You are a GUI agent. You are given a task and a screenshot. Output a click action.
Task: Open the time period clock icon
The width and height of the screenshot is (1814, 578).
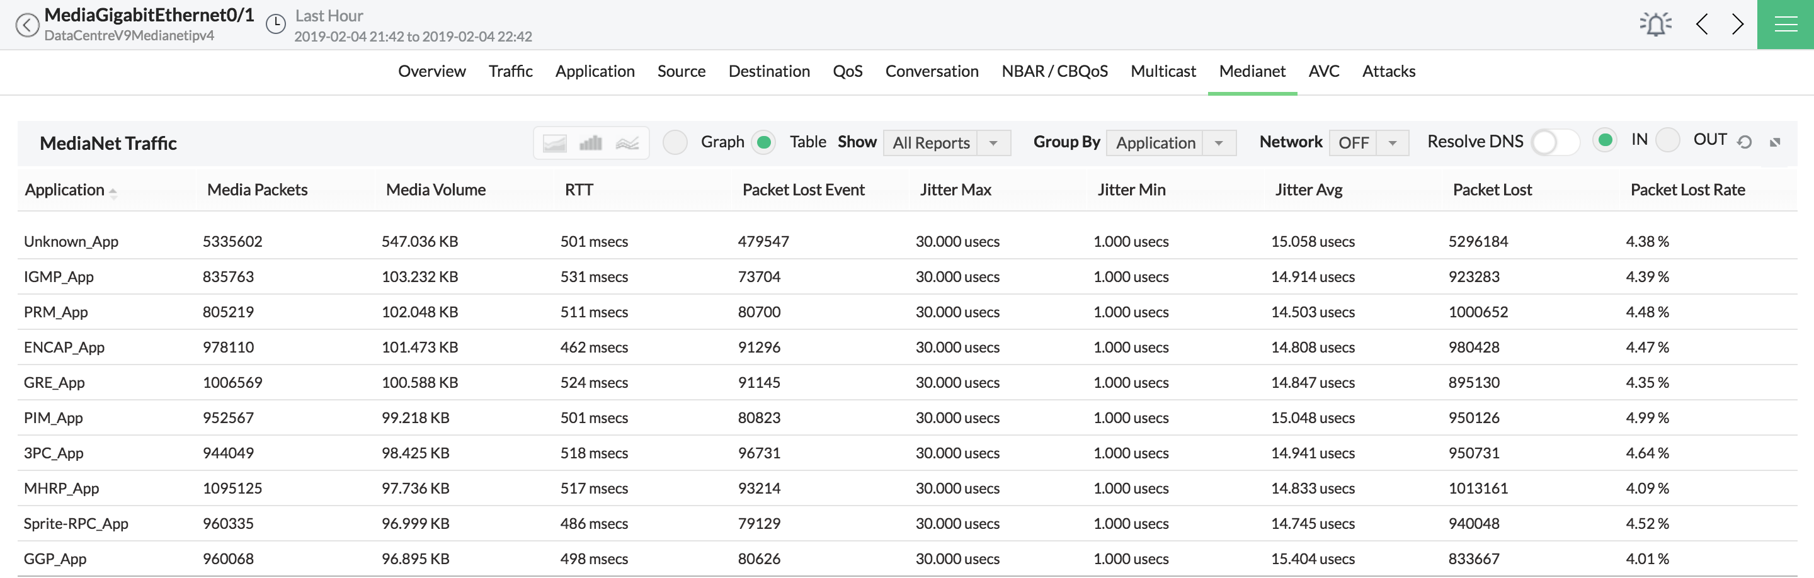coord(275,25)
